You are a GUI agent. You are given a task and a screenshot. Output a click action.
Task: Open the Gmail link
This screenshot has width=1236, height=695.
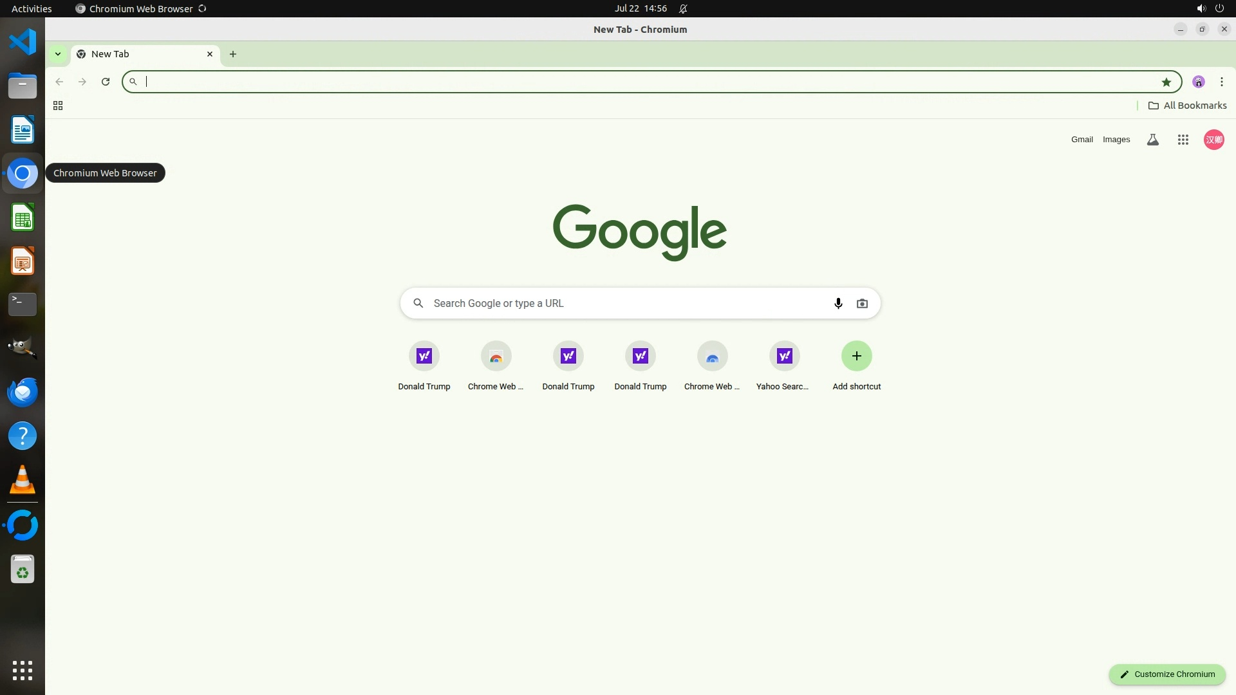click(1081, 140)
